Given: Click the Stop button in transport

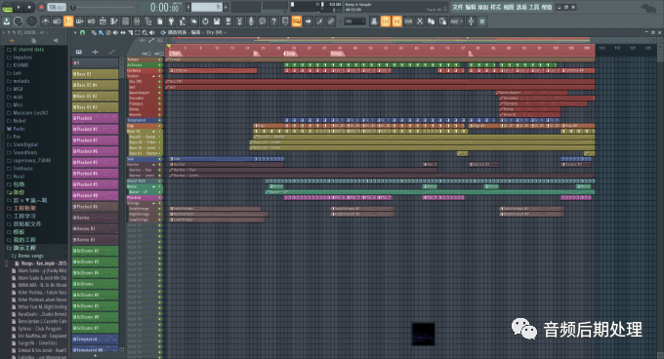Looking at the screenshot, I should pos(29,7).
